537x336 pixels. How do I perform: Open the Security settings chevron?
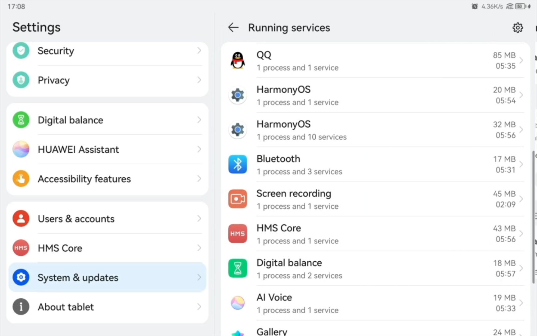pos(199,50)
